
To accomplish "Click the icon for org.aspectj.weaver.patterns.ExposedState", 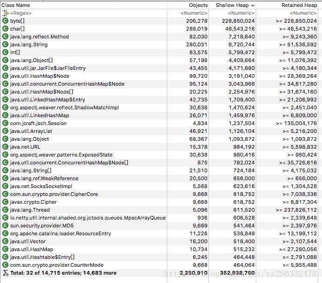I will pos(5,155).
